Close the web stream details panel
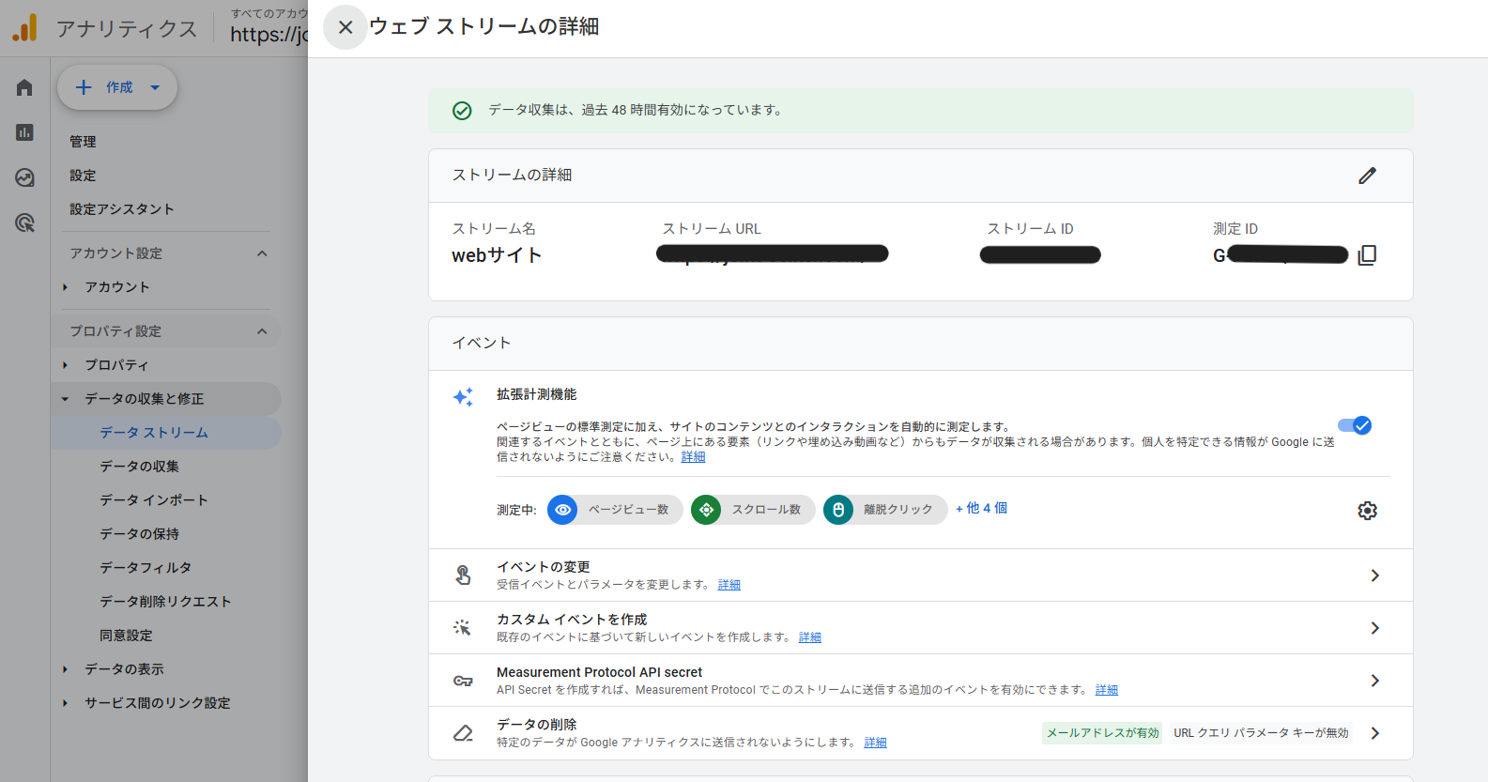The height and width of the screenshot is (782, 1488). click(x=345, y=27)
